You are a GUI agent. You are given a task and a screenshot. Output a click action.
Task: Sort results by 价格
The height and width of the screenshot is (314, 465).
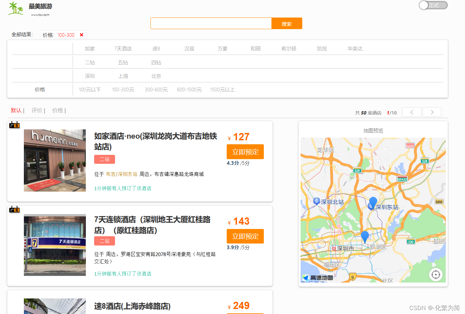[x=57, y=111]
